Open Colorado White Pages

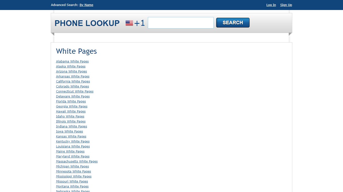coord(72,86)
